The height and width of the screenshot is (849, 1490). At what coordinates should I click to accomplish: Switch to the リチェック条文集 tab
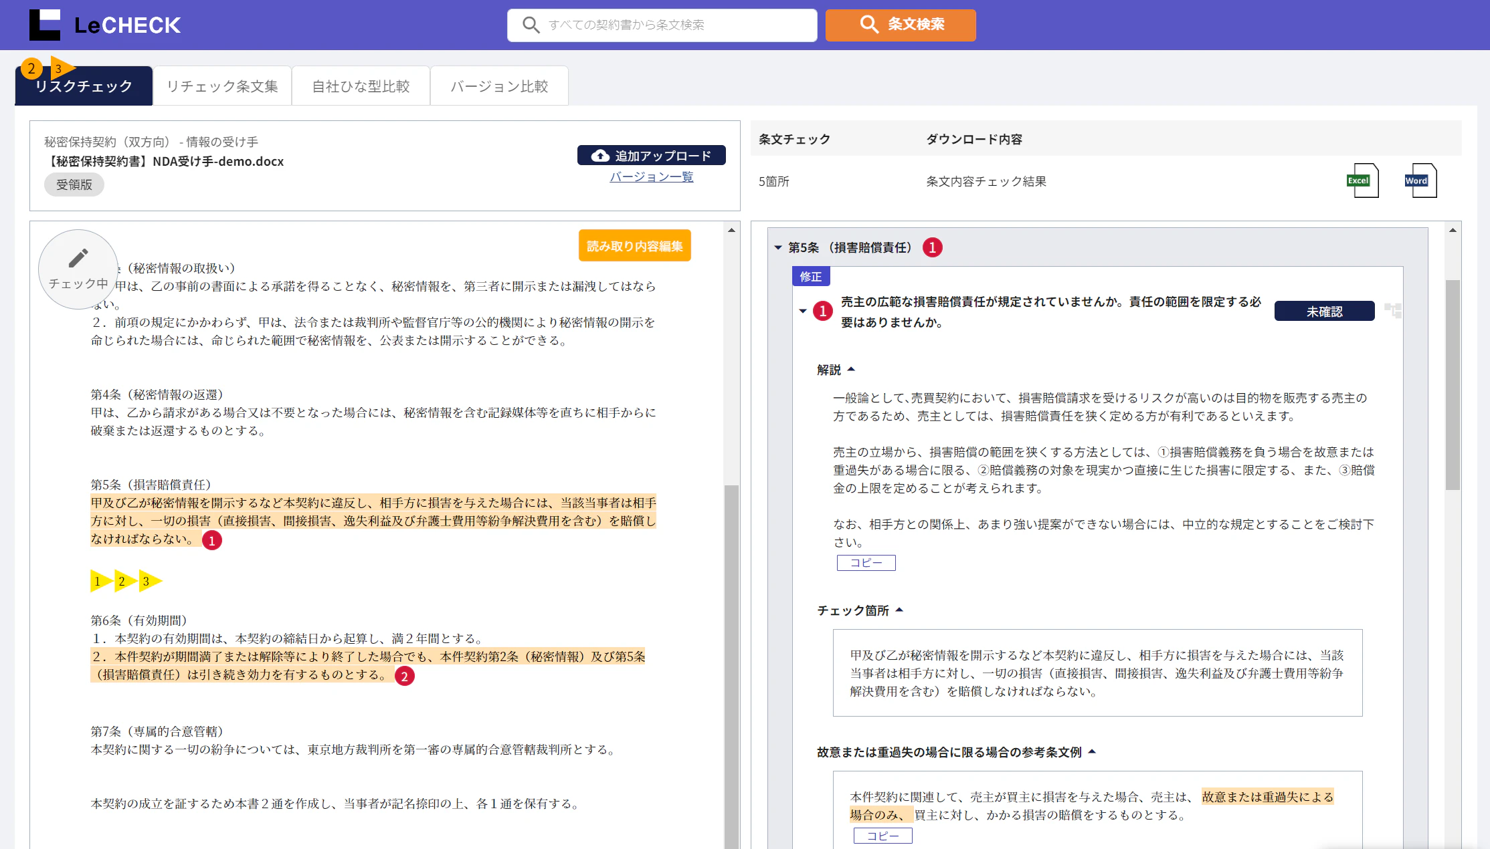point(222,86)
